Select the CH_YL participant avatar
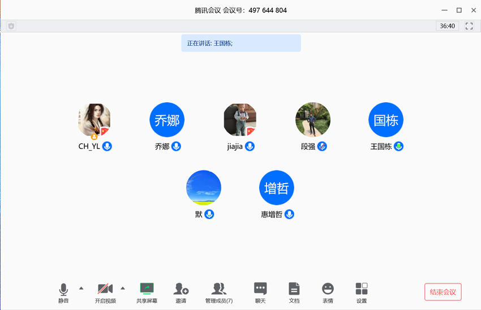 click(93, 120)
